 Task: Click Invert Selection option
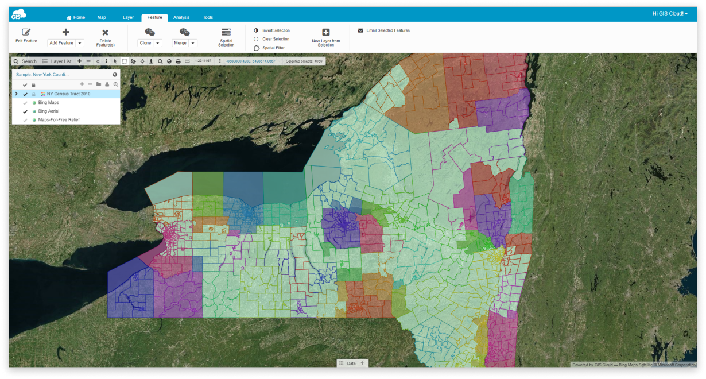272,30
